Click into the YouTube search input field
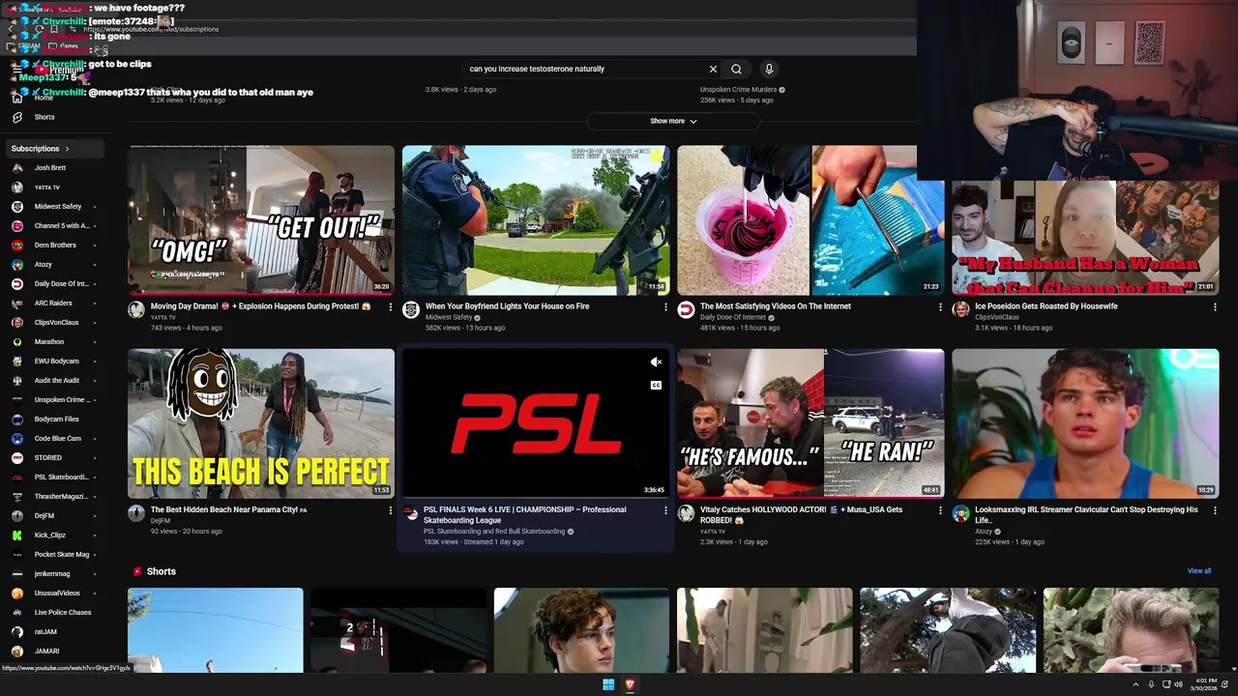The height and width of the screenshot is (696, 1238). pos(585,69)
